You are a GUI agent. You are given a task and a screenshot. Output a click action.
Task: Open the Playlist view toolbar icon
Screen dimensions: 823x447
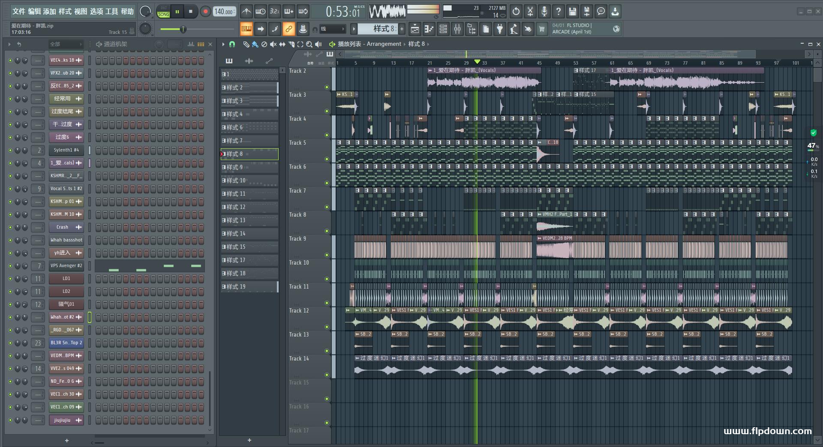415,29
